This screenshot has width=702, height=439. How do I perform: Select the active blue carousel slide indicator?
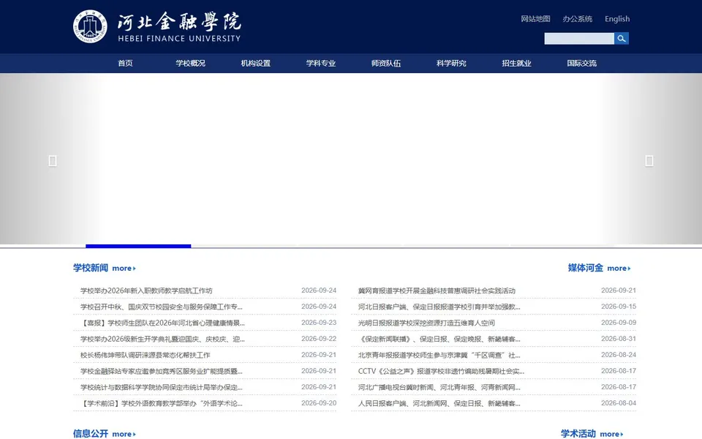click(x=138, y=246)
